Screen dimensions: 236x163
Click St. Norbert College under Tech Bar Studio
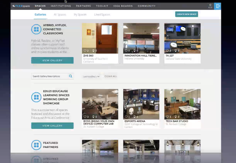(176, 124)
